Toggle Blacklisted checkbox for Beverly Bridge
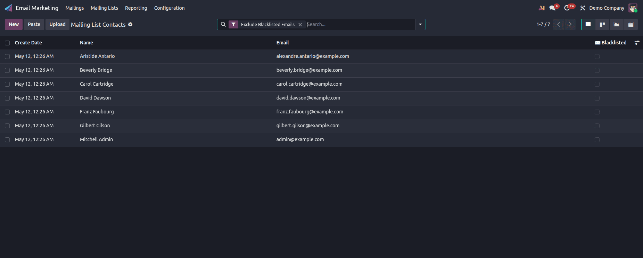Screen dimensions: 643x258 pyautogui.click(x=597, y=70)
